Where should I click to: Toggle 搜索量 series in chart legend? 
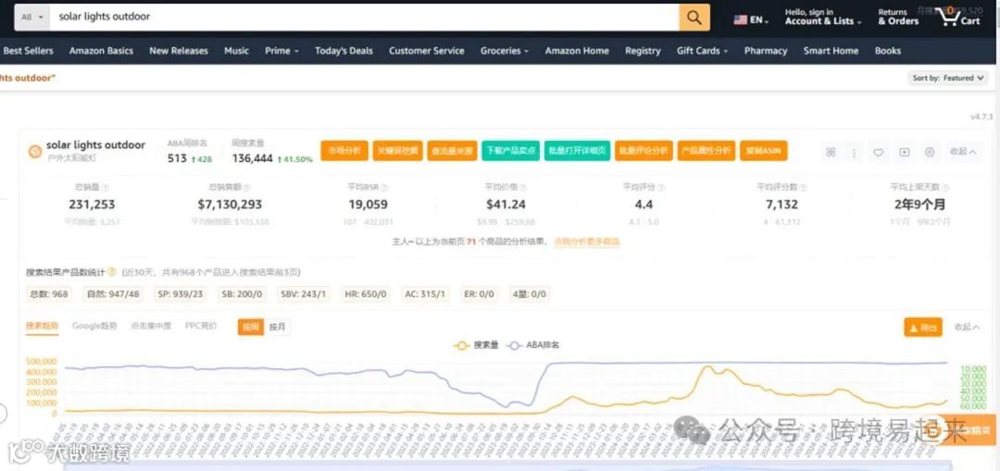pos(476,345)
